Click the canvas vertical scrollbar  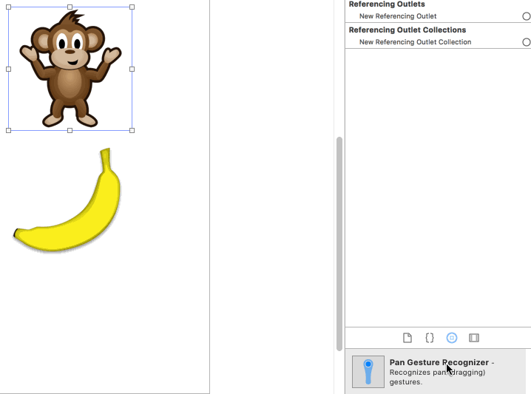339,222
